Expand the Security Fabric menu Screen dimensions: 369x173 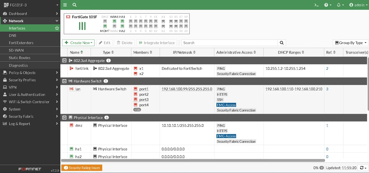tap(30, 116)
